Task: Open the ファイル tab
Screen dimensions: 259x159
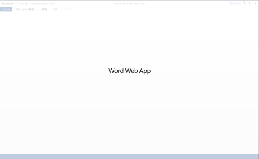Action: [x=6, y=9]
